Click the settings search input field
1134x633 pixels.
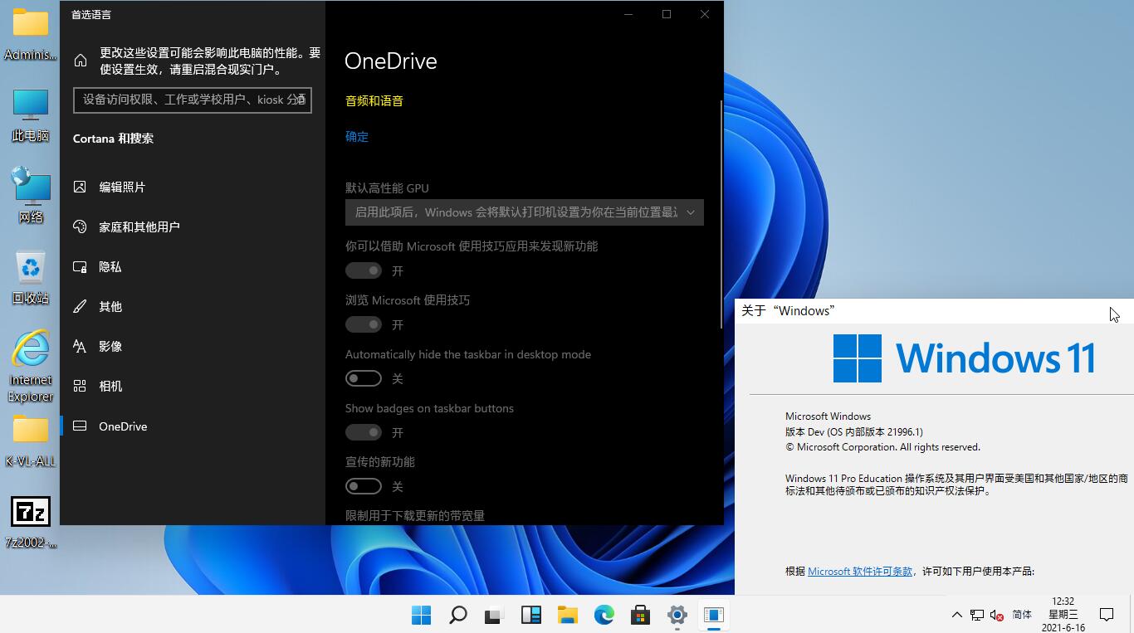click(x=193, y=100)
